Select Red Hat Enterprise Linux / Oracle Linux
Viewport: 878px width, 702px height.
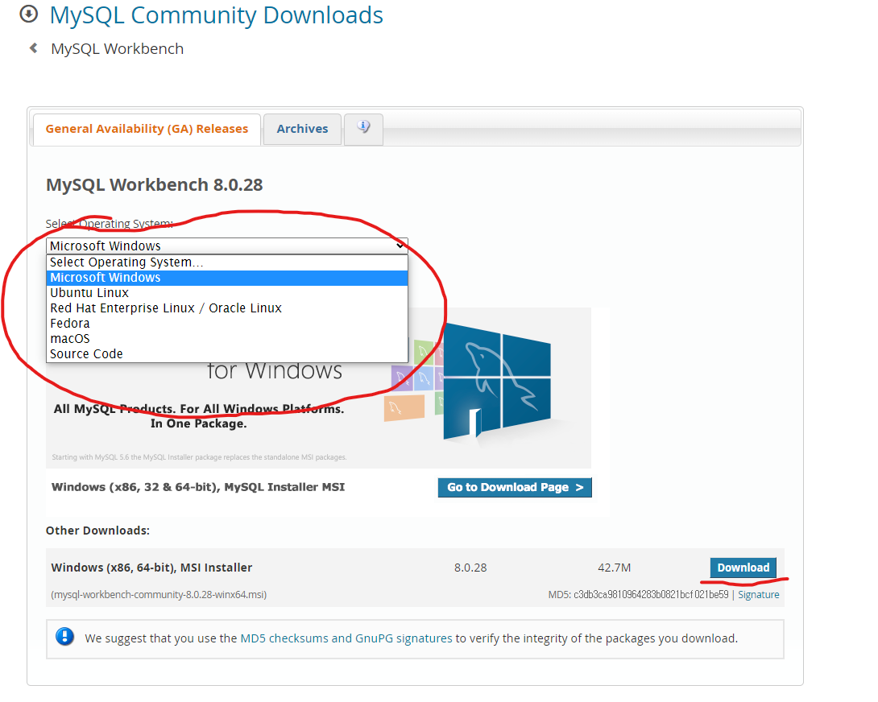tap(227, 308)
